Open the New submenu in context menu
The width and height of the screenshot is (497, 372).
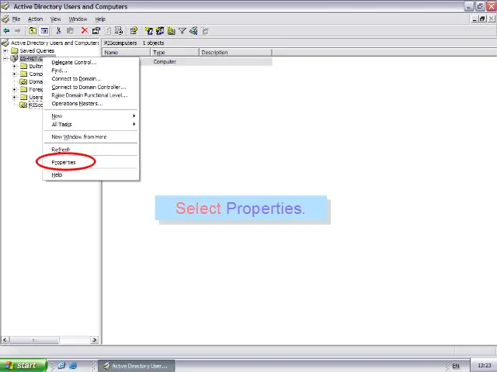click(x=57, y=115)
